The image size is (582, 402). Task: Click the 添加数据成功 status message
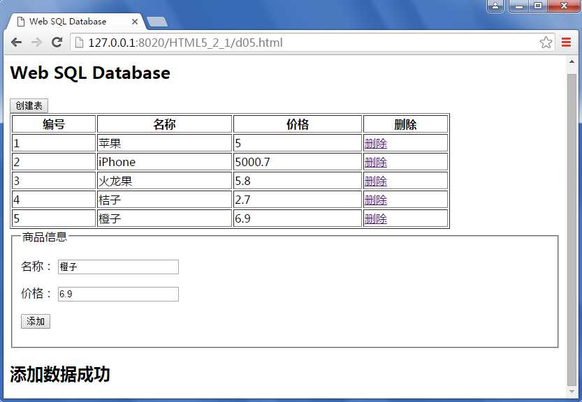click(60, 374)
